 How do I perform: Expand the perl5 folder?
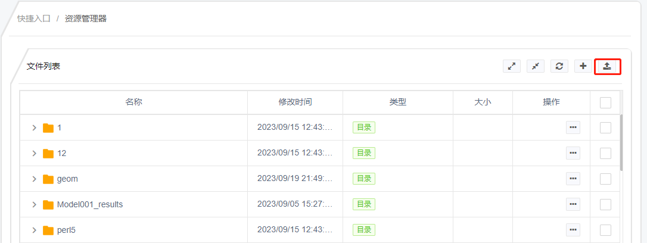click(34, 230)
